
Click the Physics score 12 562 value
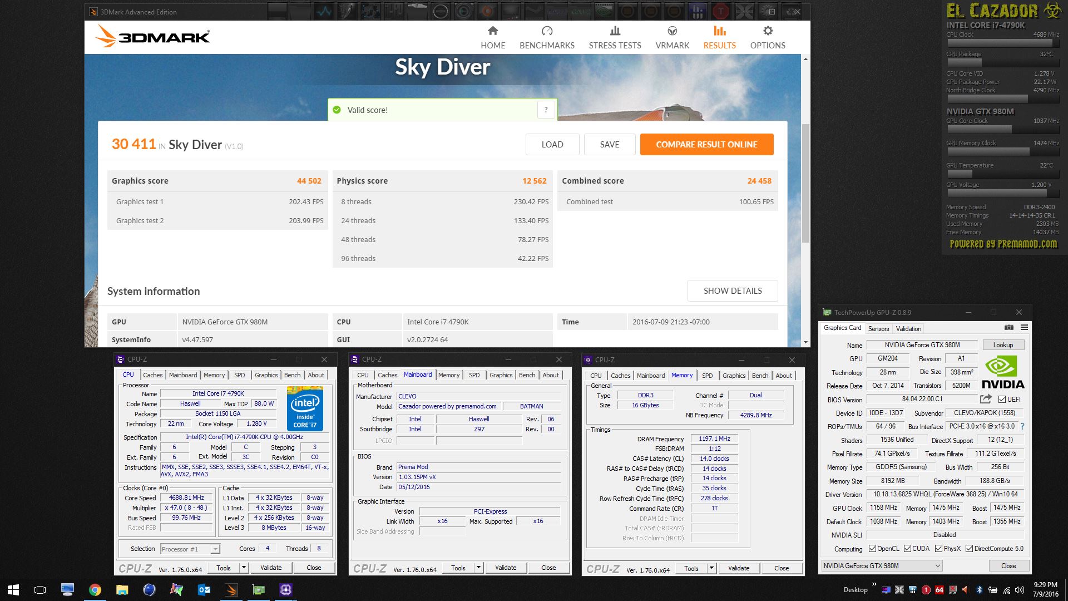tap(534, 181)
